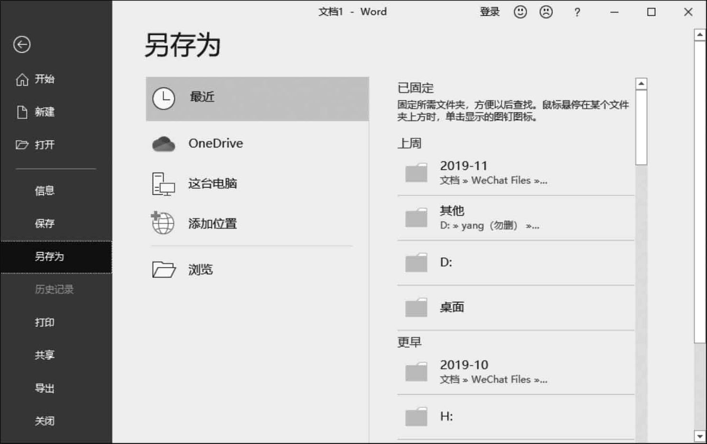Choose 保存 in the sidebar
This screenshot has height=444, width=707.
45,223
